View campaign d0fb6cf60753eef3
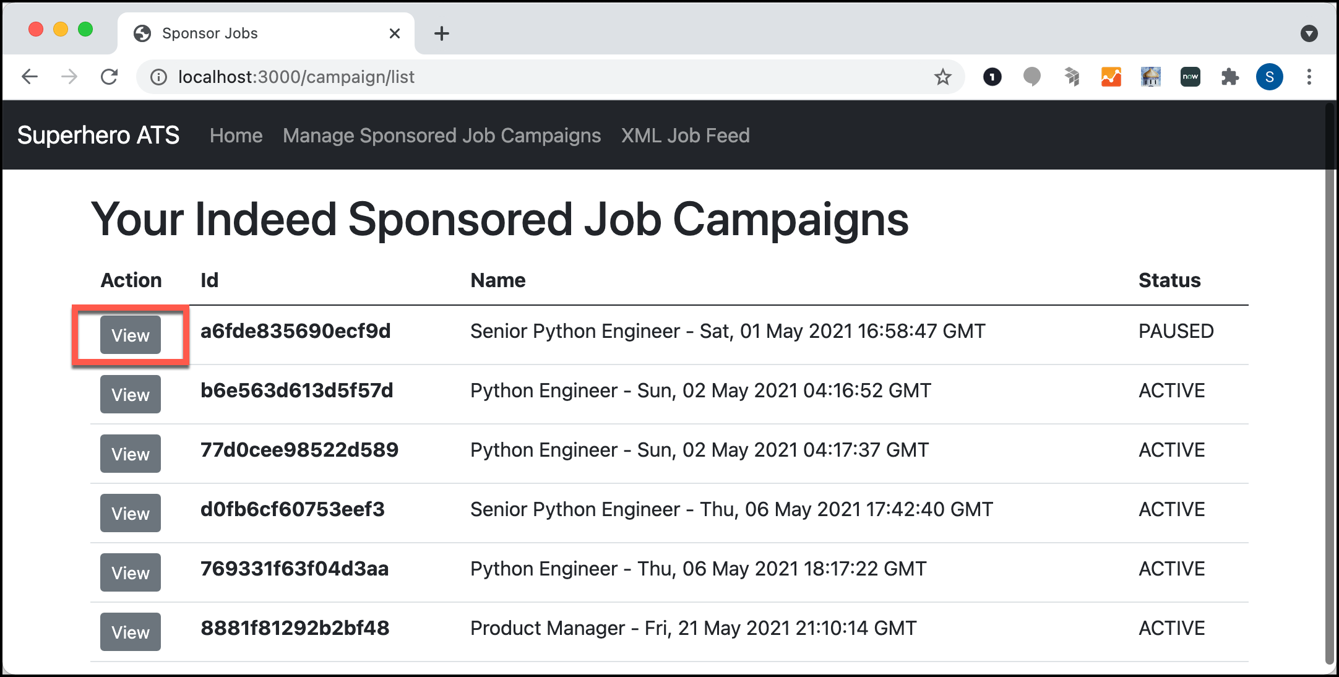Viewport: 1339px width, 677px height. [131, 513]
